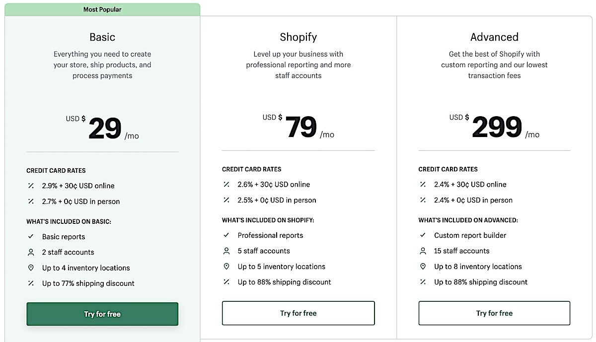This screenshot has width=596, height=342.
Task: Click the Basic plan heading
Action: coord(102,37)
